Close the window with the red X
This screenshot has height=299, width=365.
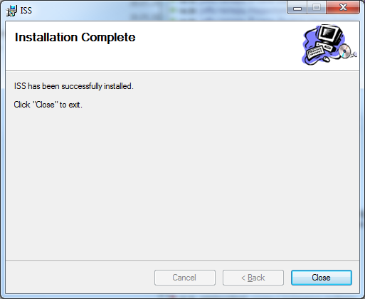coord(343,8)
